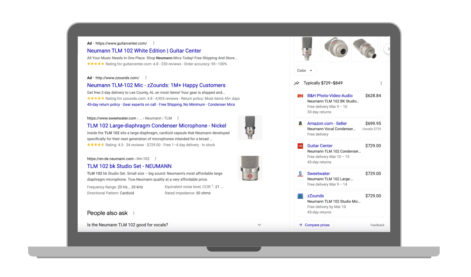Click the price trend icon beside Typically
The width and height of the screenshot is (471, 277).
[x=297, y=83]
